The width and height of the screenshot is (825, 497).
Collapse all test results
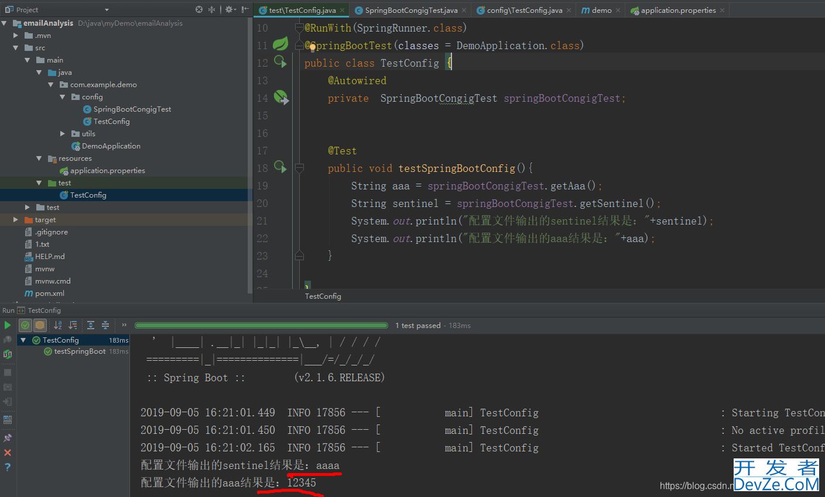point(105,325)
